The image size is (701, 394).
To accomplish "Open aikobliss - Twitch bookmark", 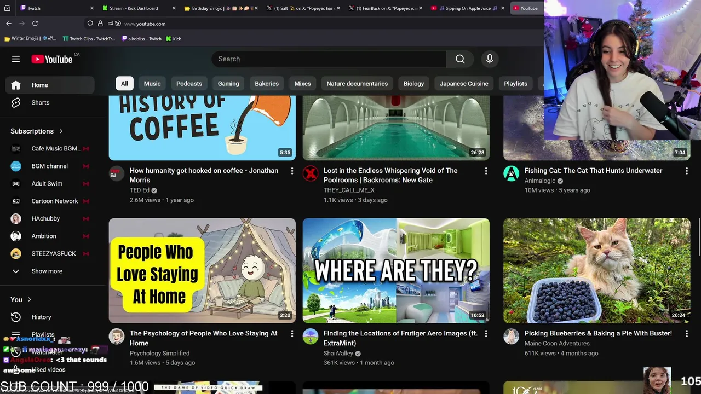I will (x=141, y=39).
